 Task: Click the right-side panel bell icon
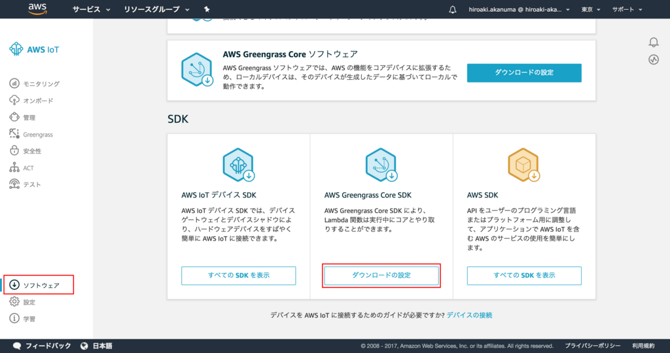[x=654, y=42]
